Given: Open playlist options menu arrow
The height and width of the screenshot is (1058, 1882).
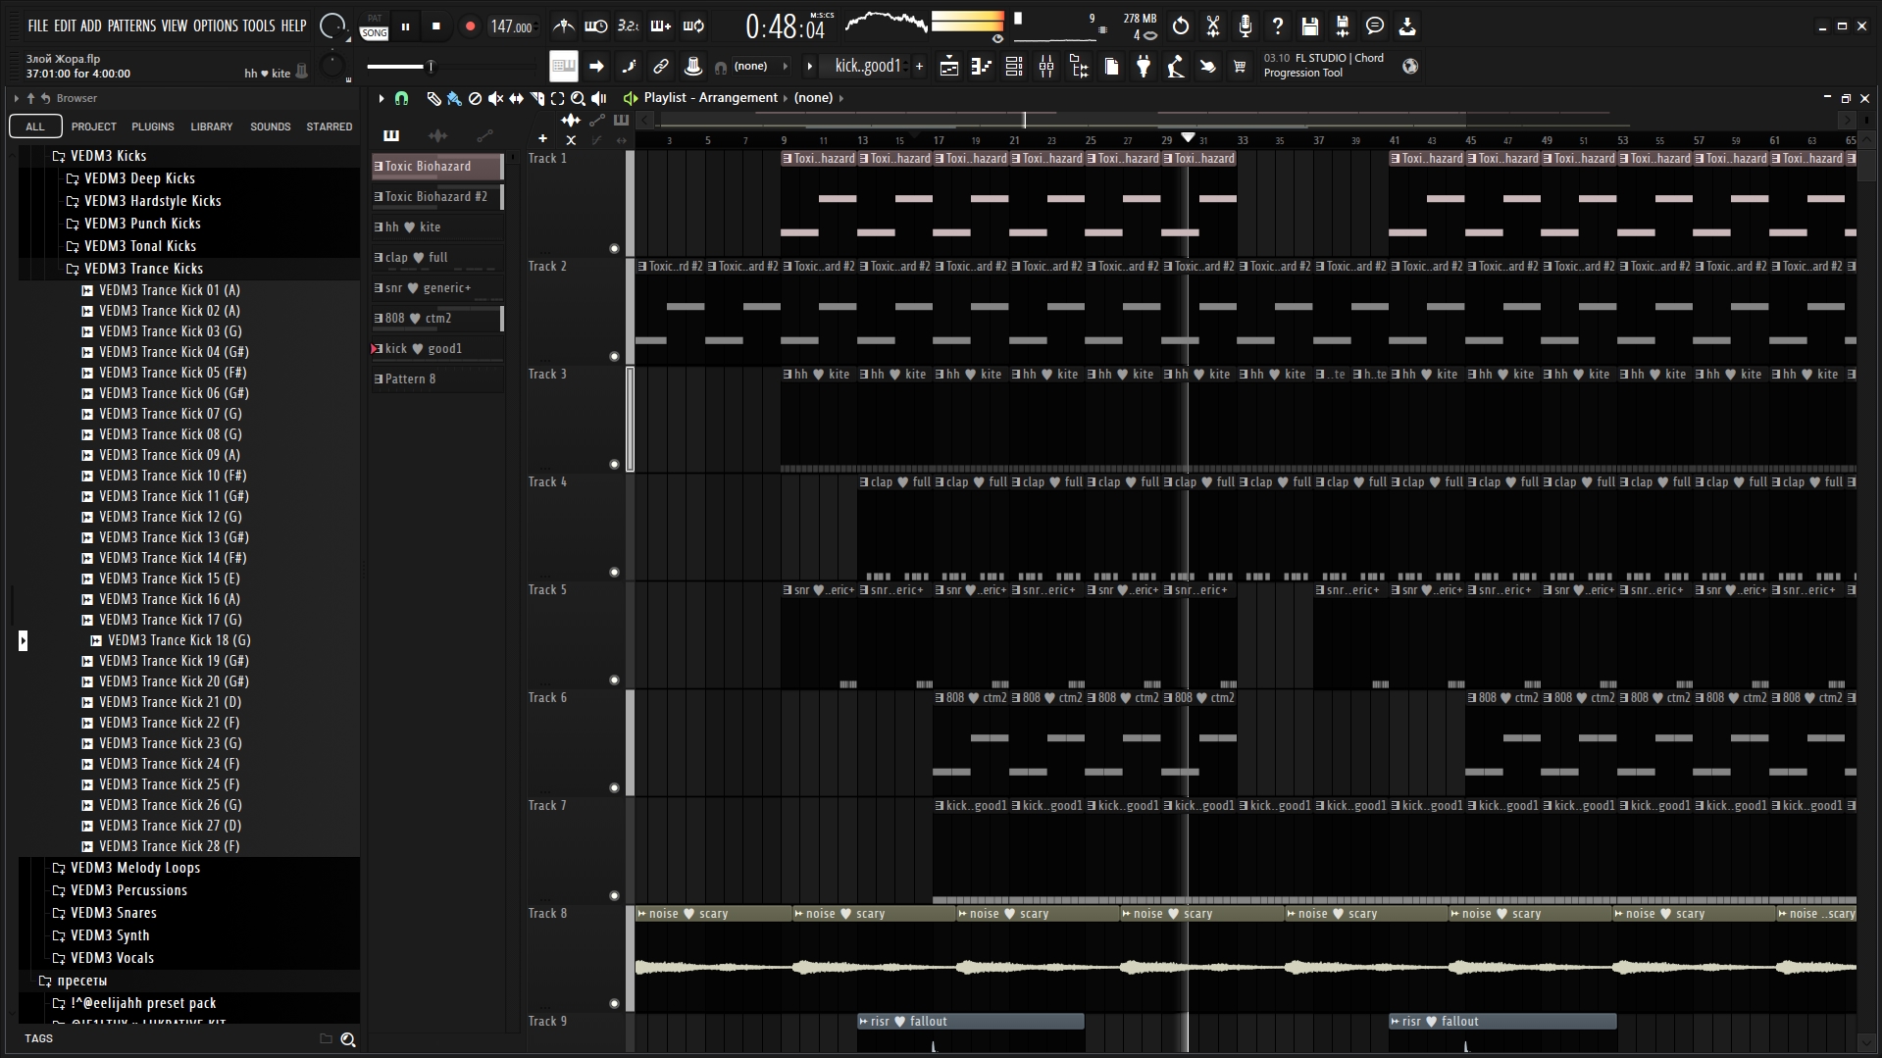Looking at the screenshot, I should pyautogui.click(x=381, y=98).
